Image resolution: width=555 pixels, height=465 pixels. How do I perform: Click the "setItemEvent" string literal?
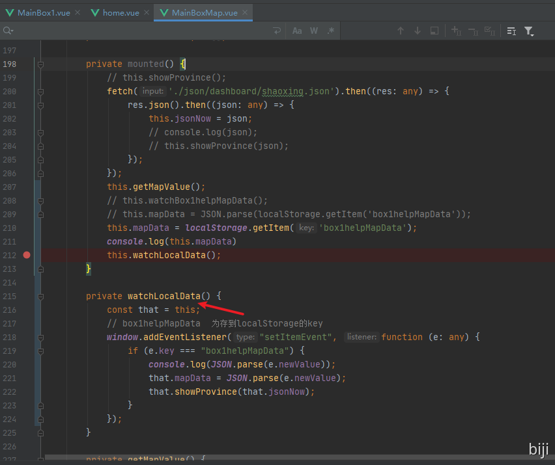pos(296,337)
